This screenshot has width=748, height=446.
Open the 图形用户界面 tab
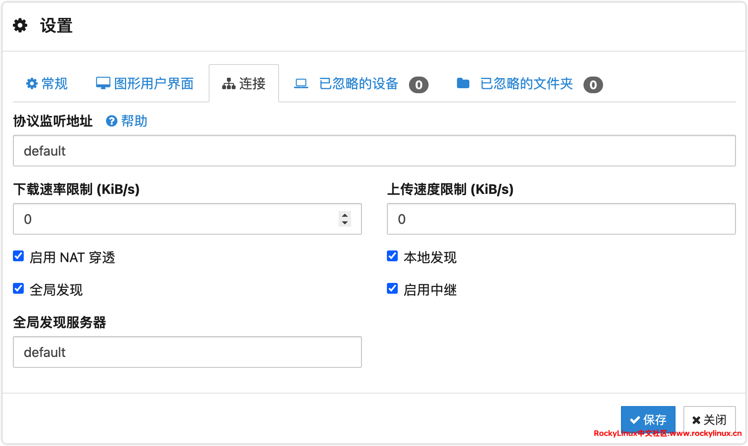153,84
